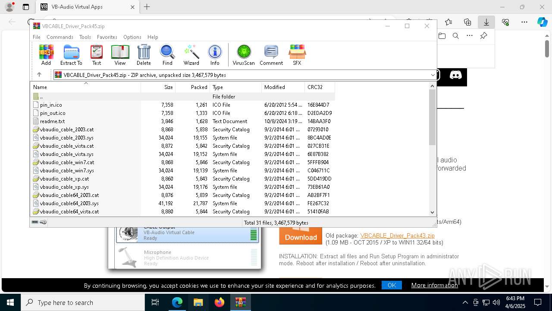Screen dimensions: 552x311
Task: Click the file list vertical scrollbar thumb
Action: point(433,117)
